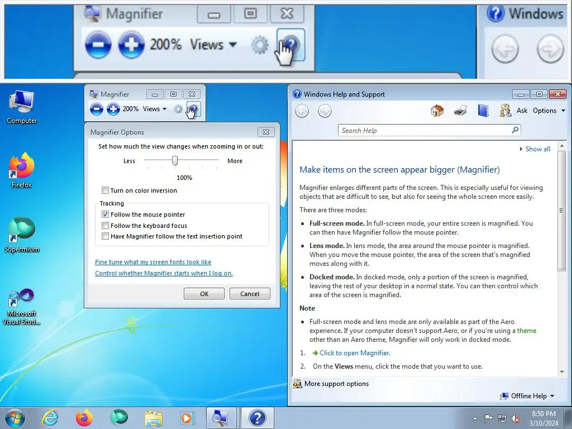This screenshot has width=572, height=429.
Task: Go back in Windows Help and Support
Action: click(302, 111)
